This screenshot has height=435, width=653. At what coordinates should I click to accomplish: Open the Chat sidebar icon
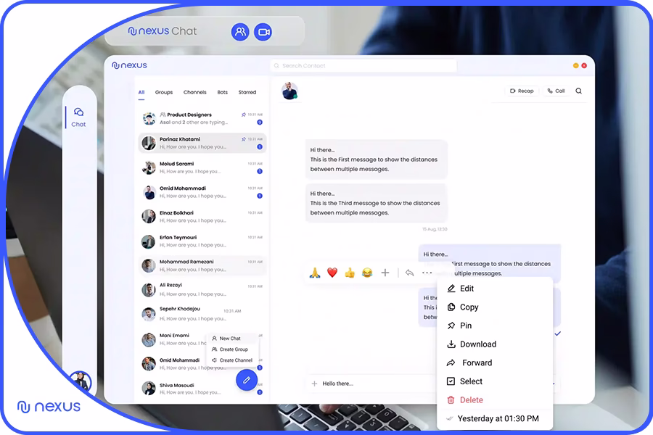(x=78, y=117)
